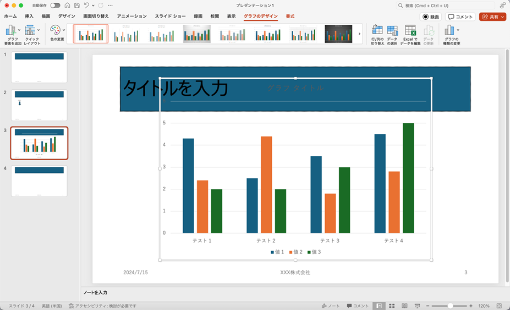Click the Save floppy disk icon
This screenshot has width=510, height=310.
77,6
